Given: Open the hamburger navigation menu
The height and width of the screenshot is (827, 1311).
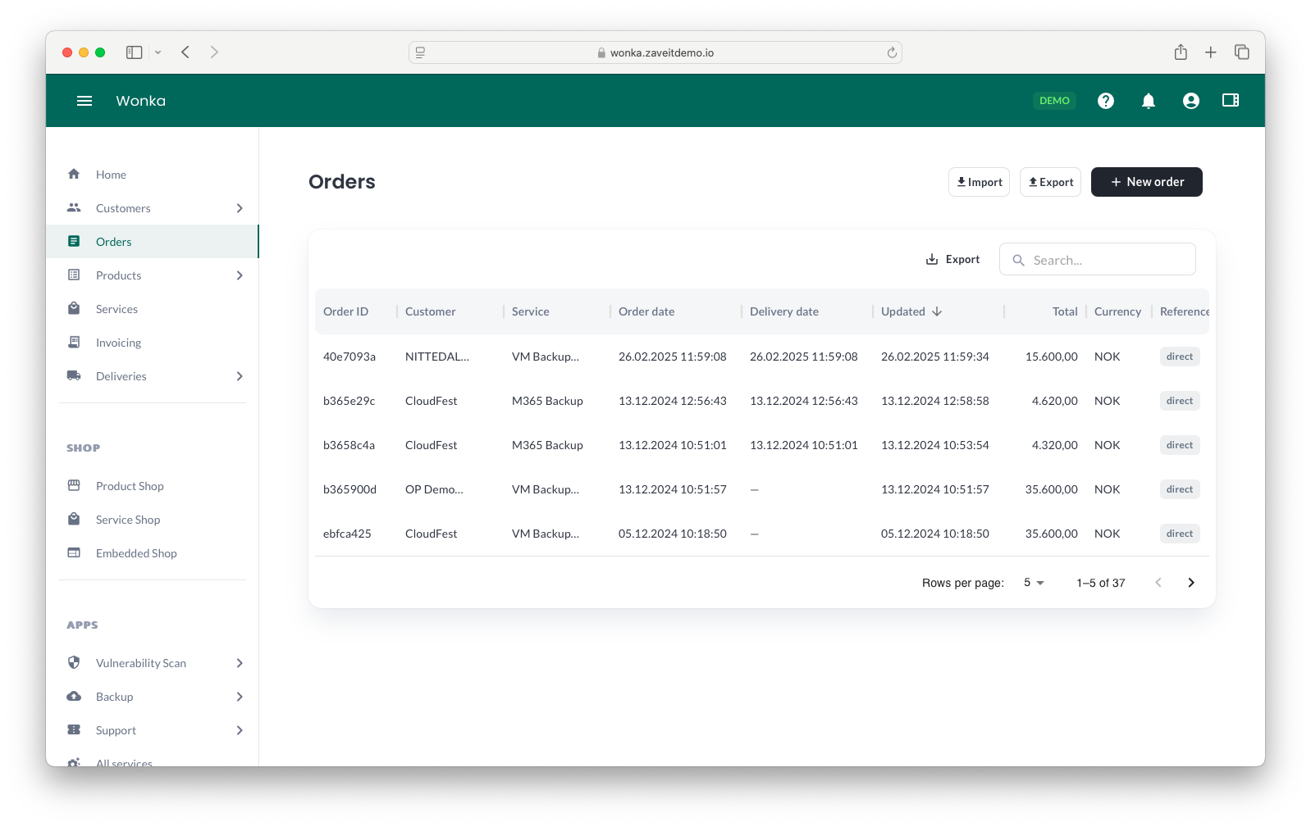Looking at the screenshot, I should tap(85, 101).
